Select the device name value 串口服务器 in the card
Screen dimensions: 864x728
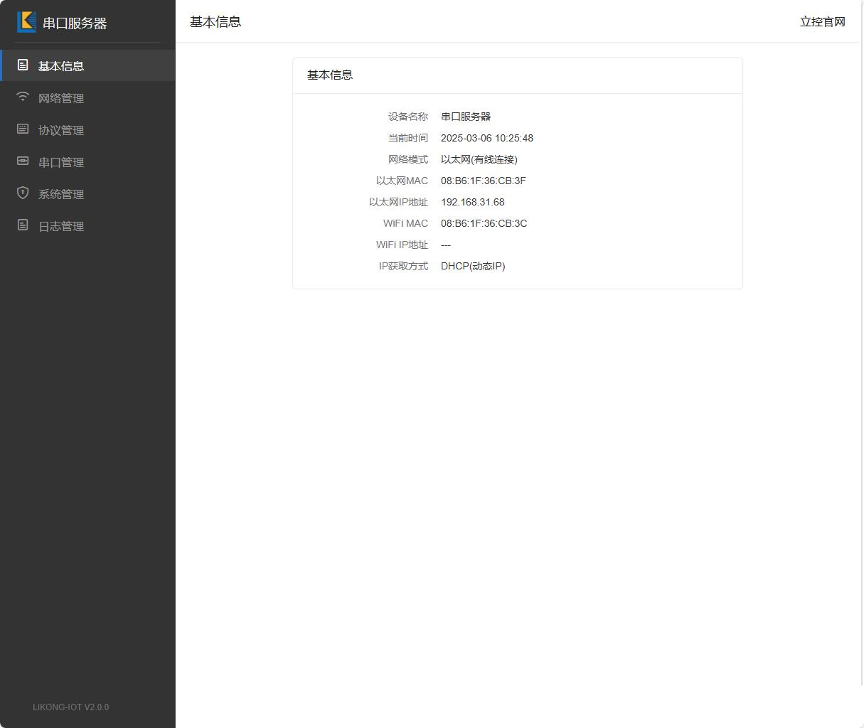click(466, 117)
